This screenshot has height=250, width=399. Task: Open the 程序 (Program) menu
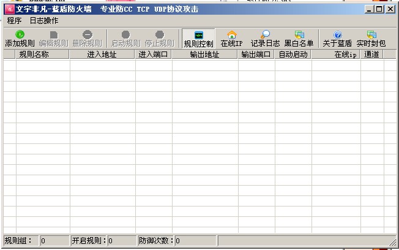point(14,21)
